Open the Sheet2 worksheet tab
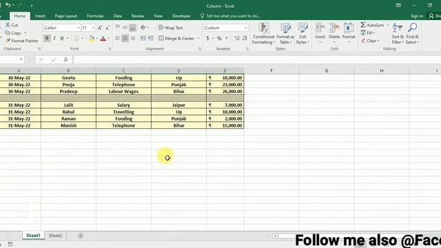The height and width of the screenshot is (248, 441). (55, 236)
